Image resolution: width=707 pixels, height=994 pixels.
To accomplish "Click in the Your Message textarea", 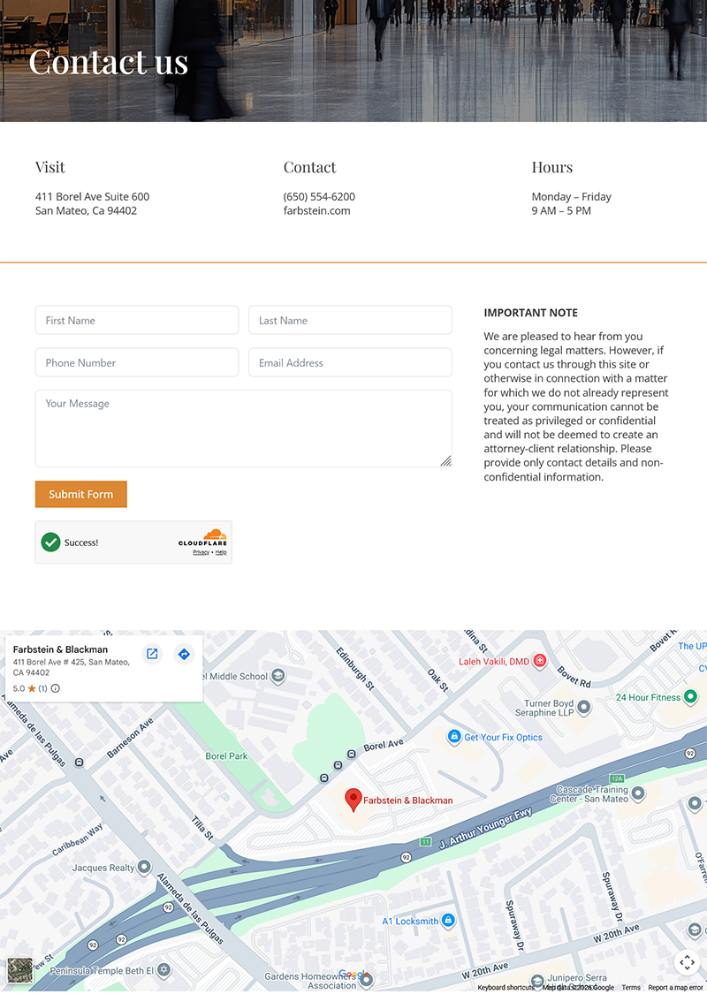I will pos(244,429).
